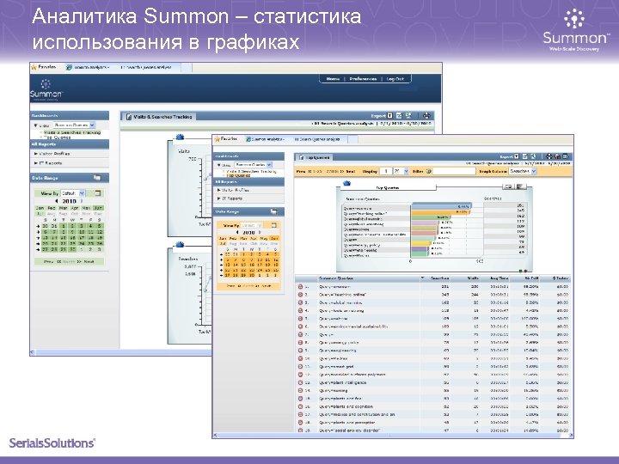Click rightmost toolbar icon in front window
Image resolution: width=619 pixels, height=464 pixels.
pyautogui.click(x=566, y=156)
